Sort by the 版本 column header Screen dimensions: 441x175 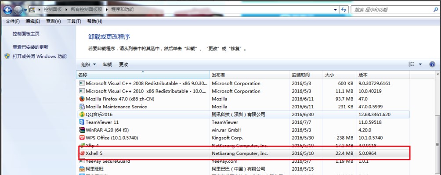383,75
